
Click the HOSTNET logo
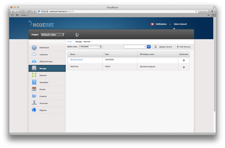[x=41, y=24]
